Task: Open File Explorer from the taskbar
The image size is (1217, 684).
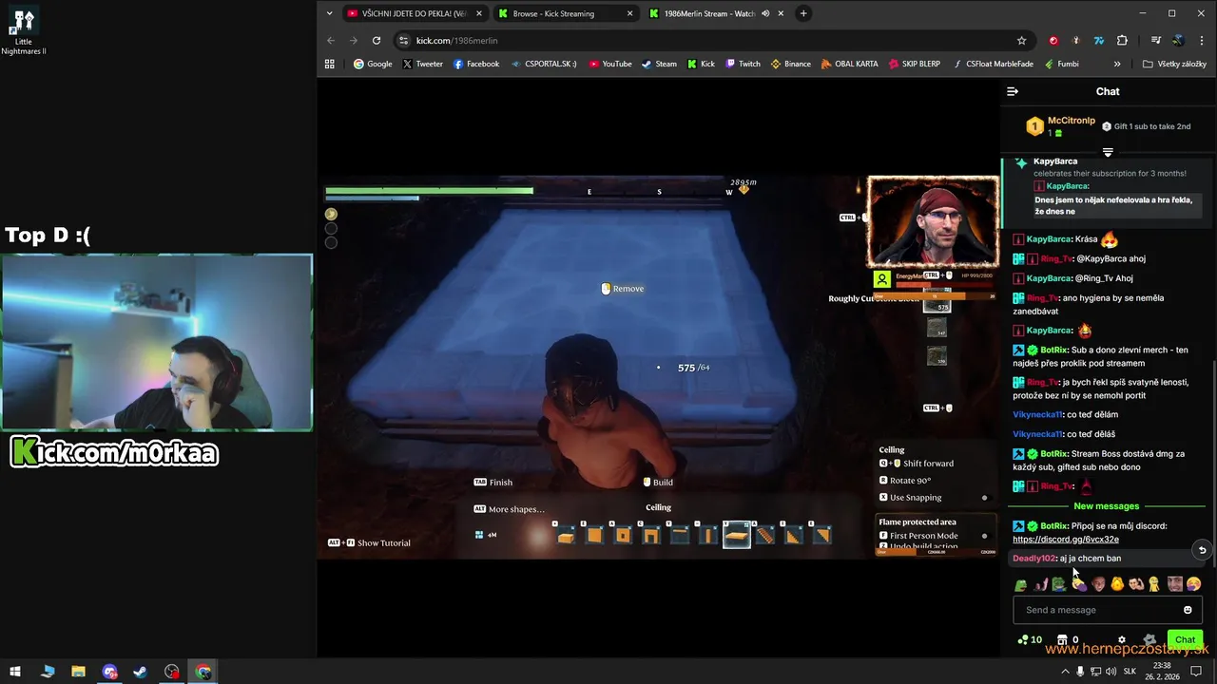Action: (x=78, y=671)
